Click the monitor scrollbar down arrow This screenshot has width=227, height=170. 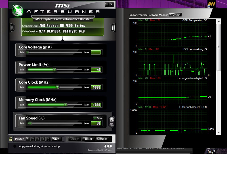[x=219, y=133]
